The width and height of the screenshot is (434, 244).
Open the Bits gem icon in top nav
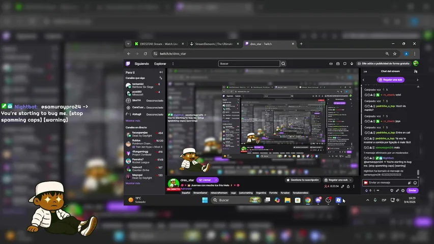[352, 64]
